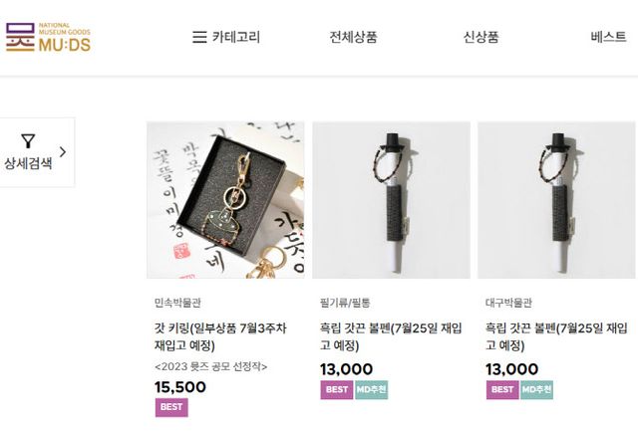Click the 대구박물관 product's 흑립 갓끈 볼펜 title
Screen dimensions: 638x435
tap(556, 336)
